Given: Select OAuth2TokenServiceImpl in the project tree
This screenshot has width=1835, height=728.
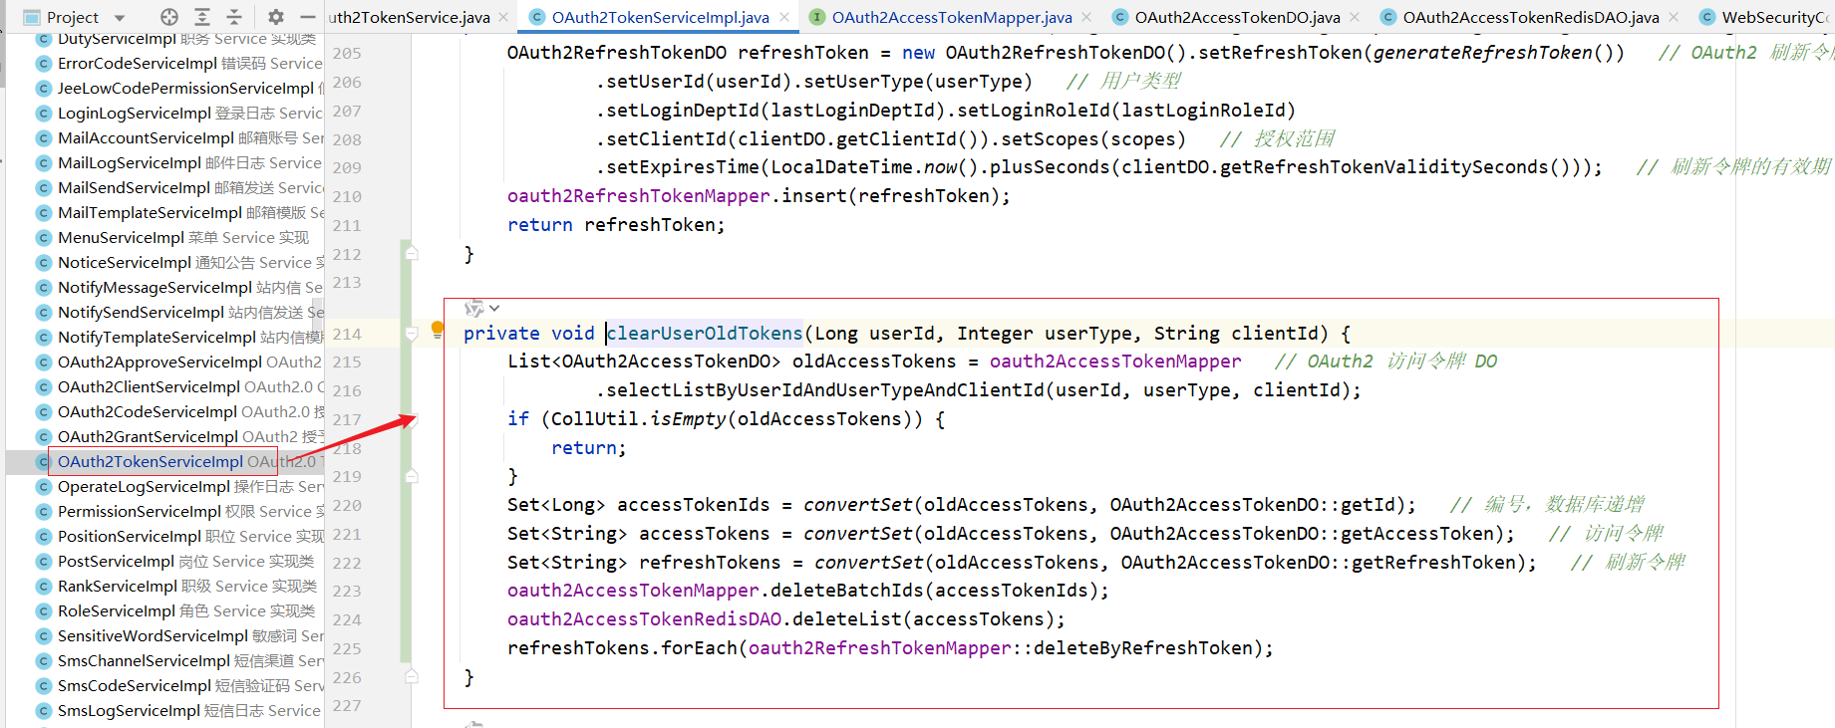Looking at the screenshot, I should pos(150,462).
